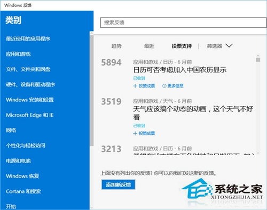Open 最近使用的应用程序 category
267x210 pixels.
tap(28, 38)
